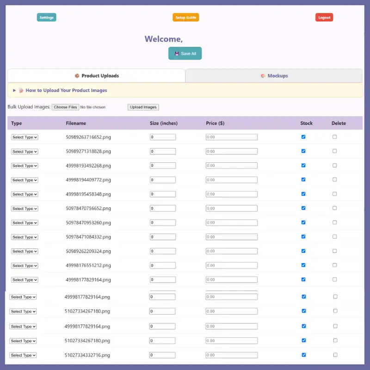Tick Delete checkbox for 50978471084332.png
370x370 pixels.
334,237
